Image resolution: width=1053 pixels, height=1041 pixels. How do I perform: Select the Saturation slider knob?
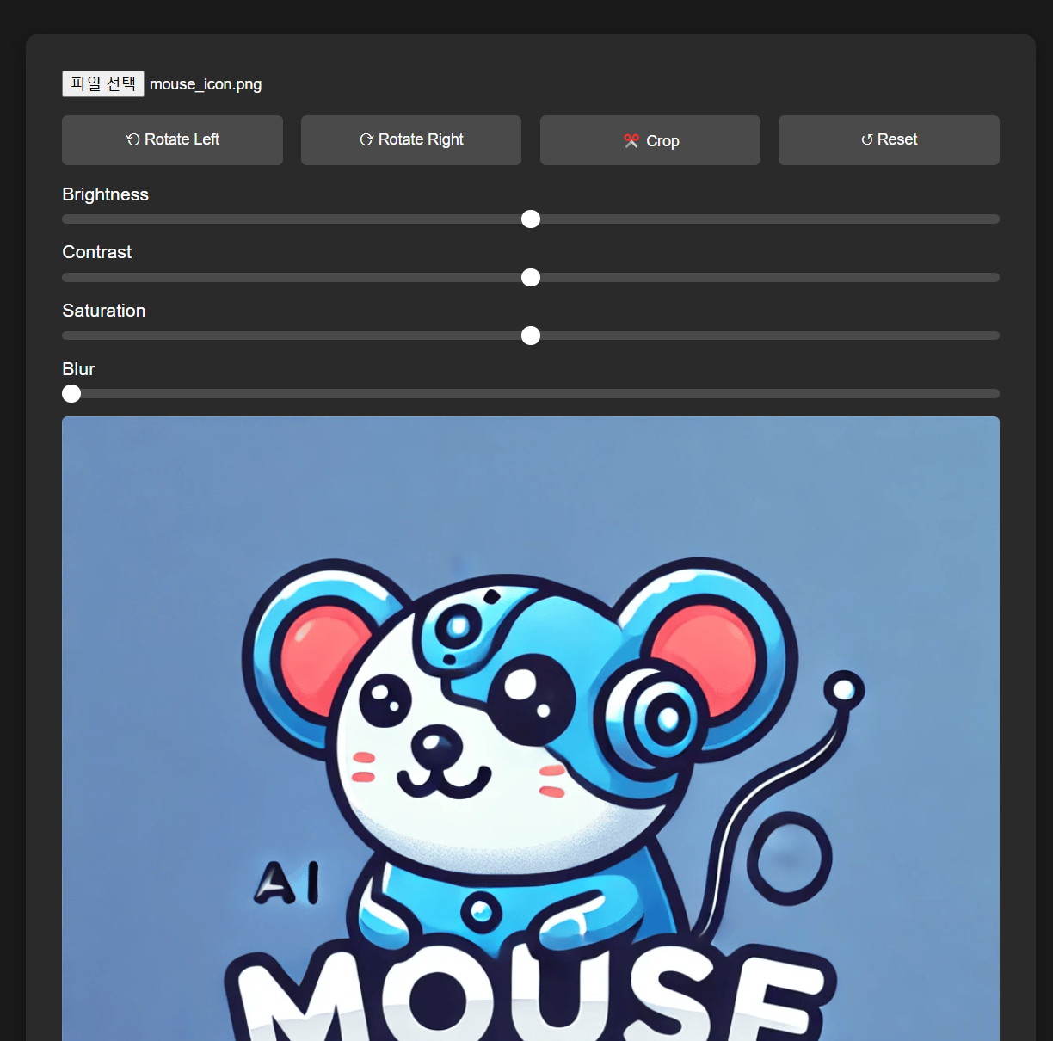point(531,336)
